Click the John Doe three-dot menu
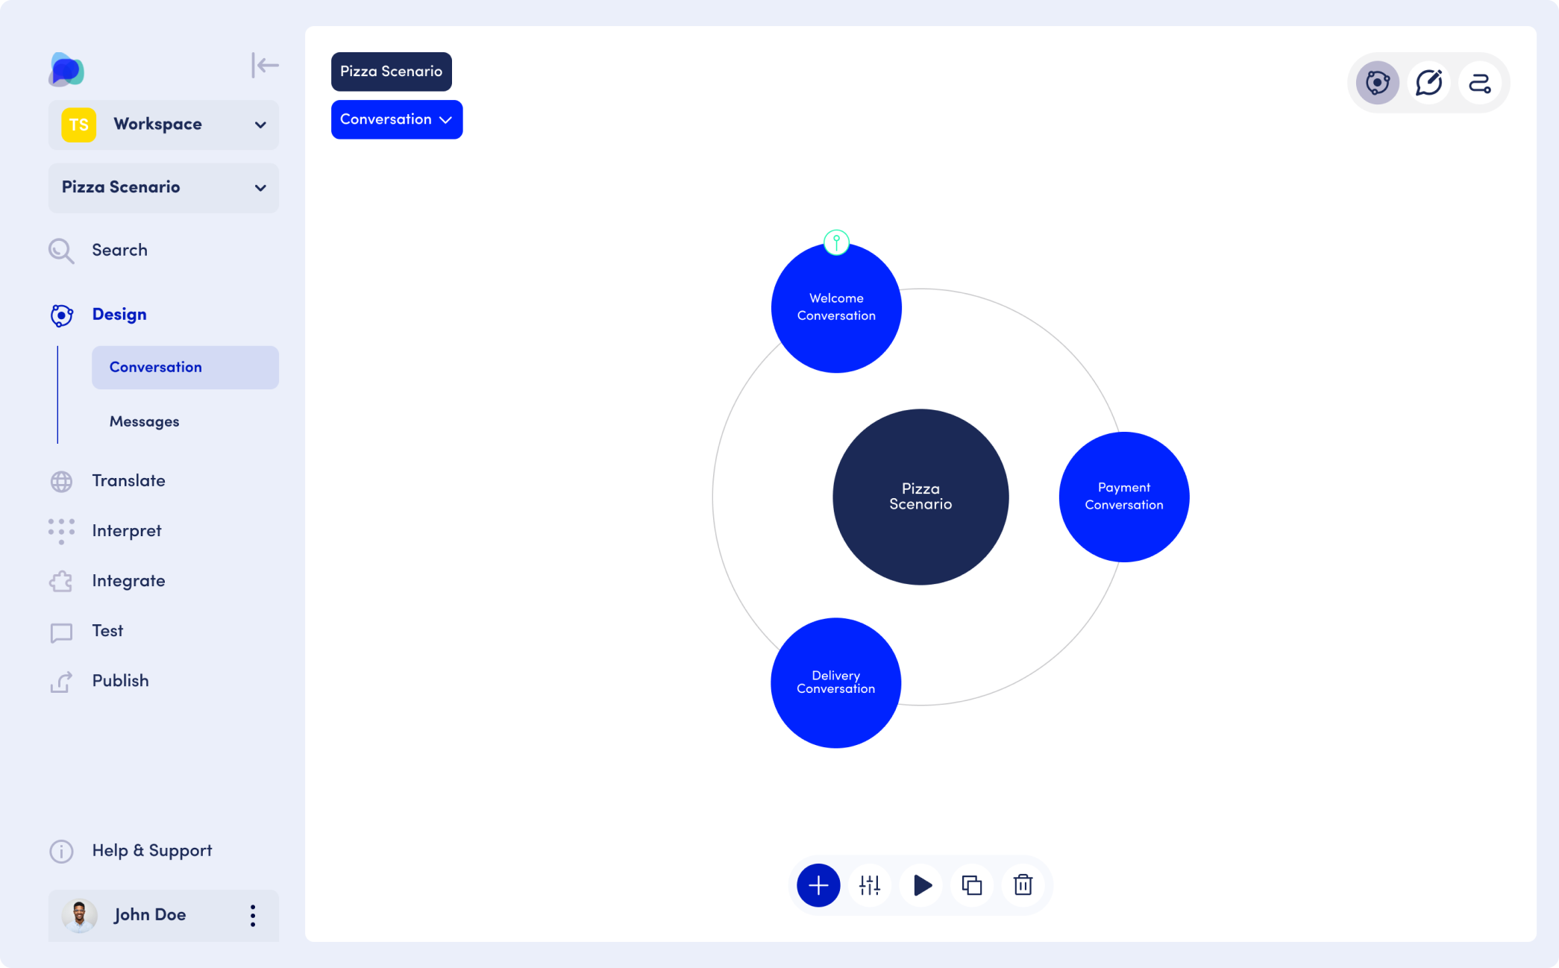The height and width of the screenshot is (968, 1559). [x=253, y=915]
